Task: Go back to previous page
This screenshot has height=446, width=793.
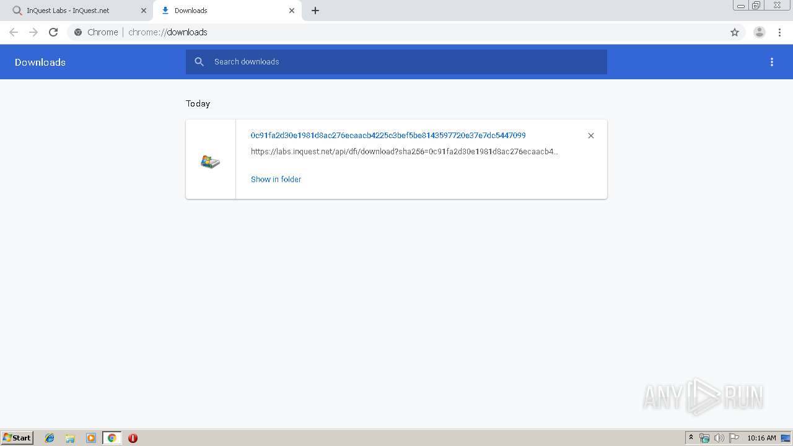Action: [x=14, y=32]
